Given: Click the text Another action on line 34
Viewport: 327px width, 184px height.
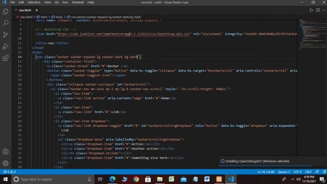Looking at the screenshot, I should click(x=145, y=149).
